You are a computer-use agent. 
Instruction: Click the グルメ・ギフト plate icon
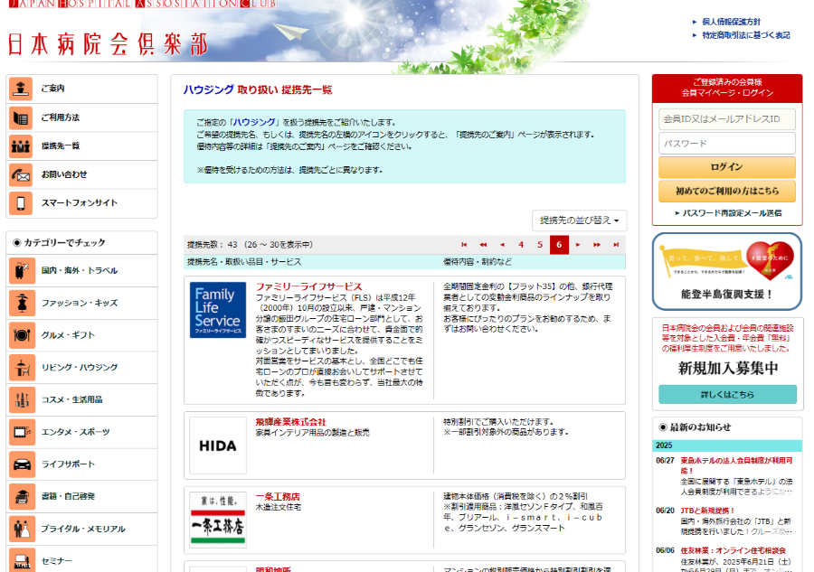(22, 335)
